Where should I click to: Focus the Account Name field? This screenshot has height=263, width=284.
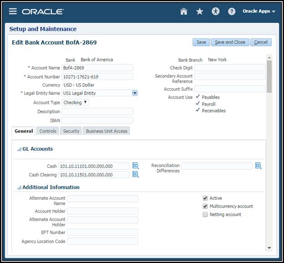pos(97,68)
